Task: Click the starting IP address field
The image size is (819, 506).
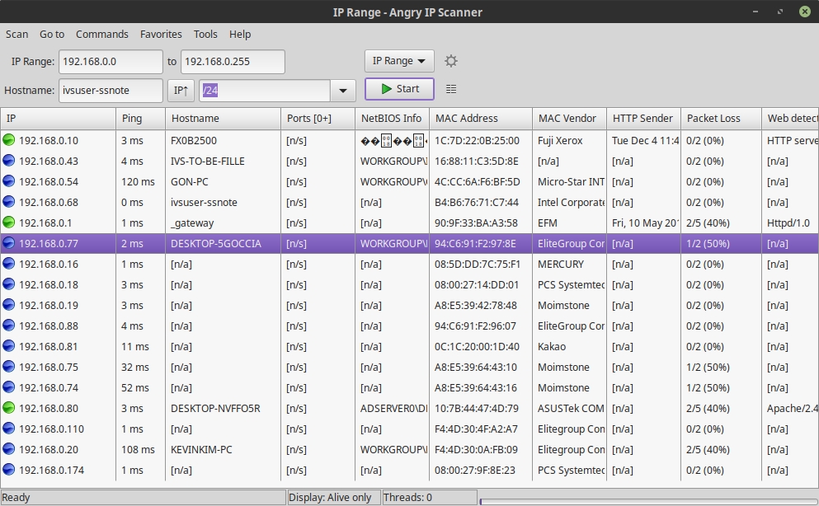Action: (111, 62)
